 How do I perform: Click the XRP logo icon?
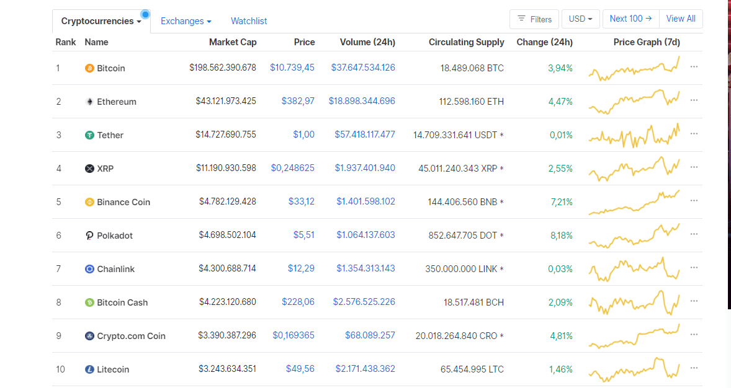coord(89,169)
